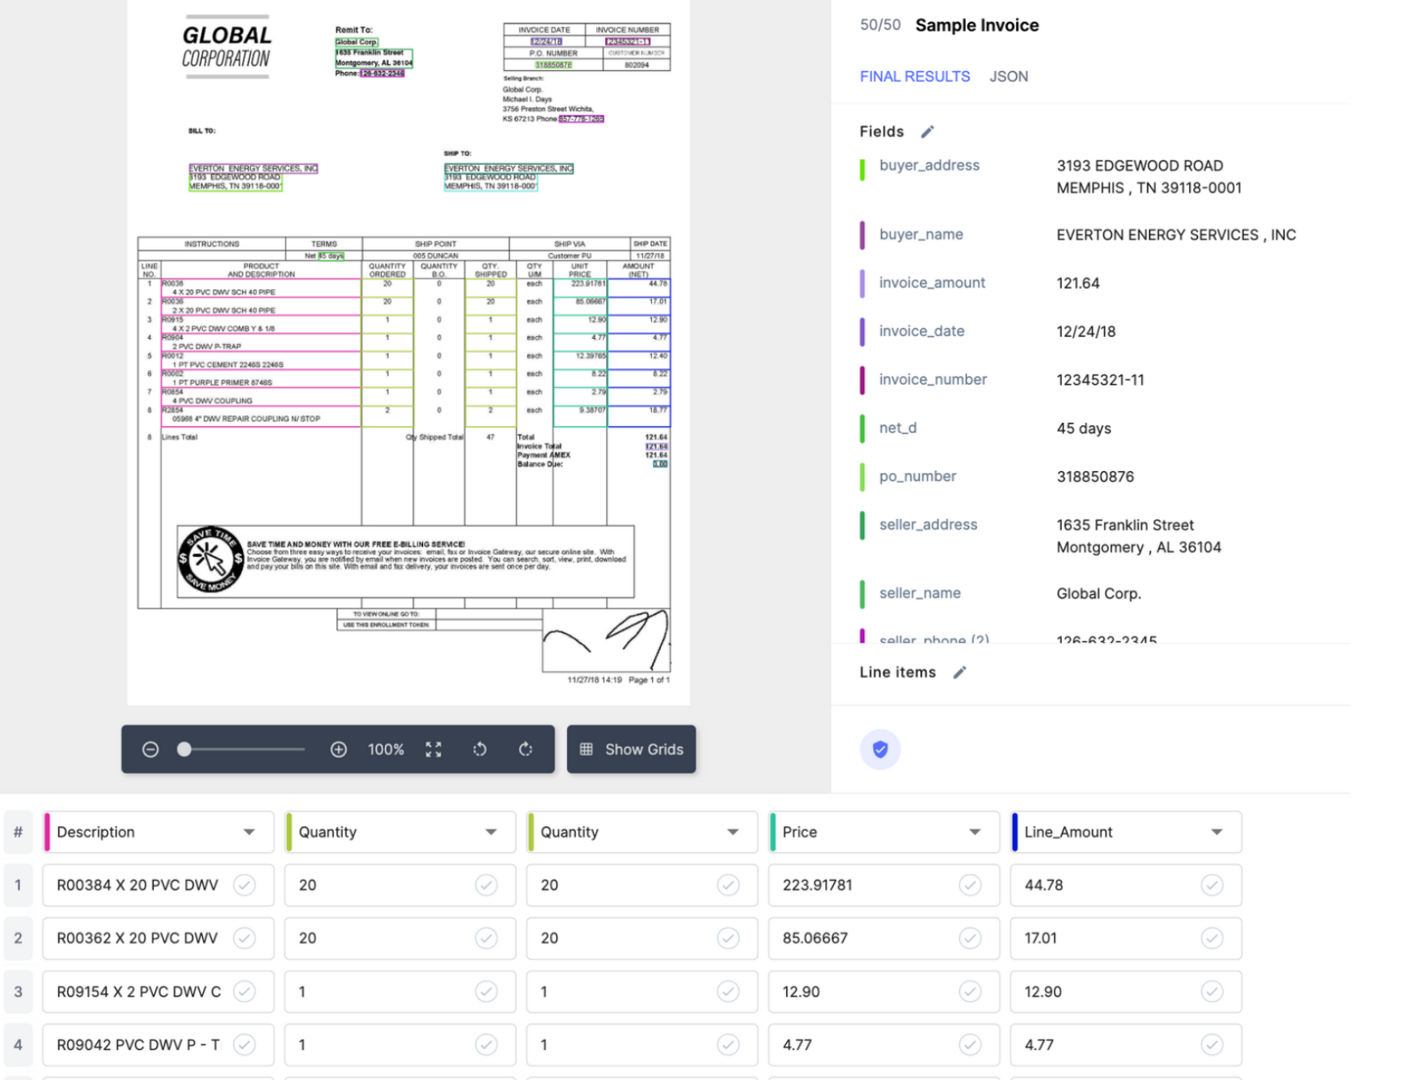Image resolution: width=1422 pixels, height=1080 pixels.
Task: Click the zoom slider handle
Action: click(x=184, y=749)
